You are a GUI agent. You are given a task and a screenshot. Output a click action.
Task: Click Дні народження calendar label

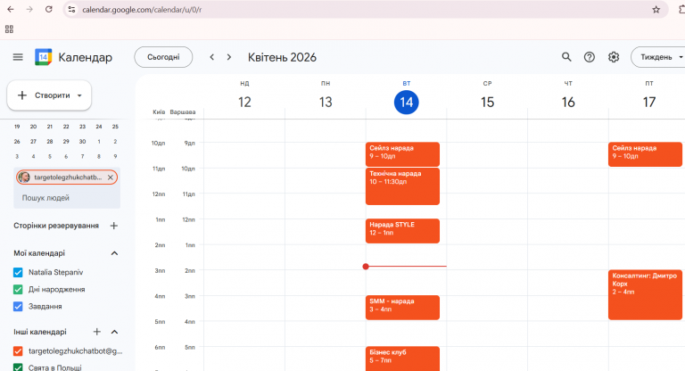pos(57,289)
